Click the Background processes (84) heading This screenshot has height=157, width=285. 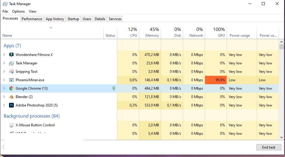(x=32, y=116)
